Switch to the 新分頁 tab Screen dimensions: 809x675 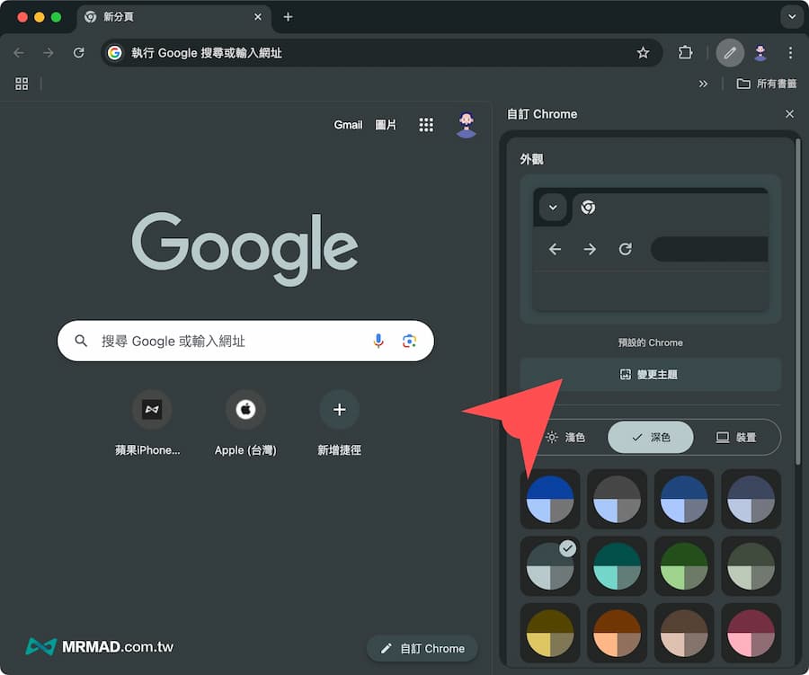click(171, 17)
